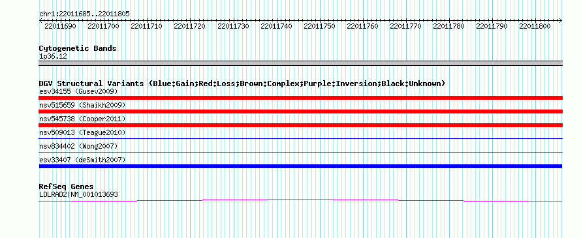Click ruler position 22011750
581x238 pixels.
(319, 27)
